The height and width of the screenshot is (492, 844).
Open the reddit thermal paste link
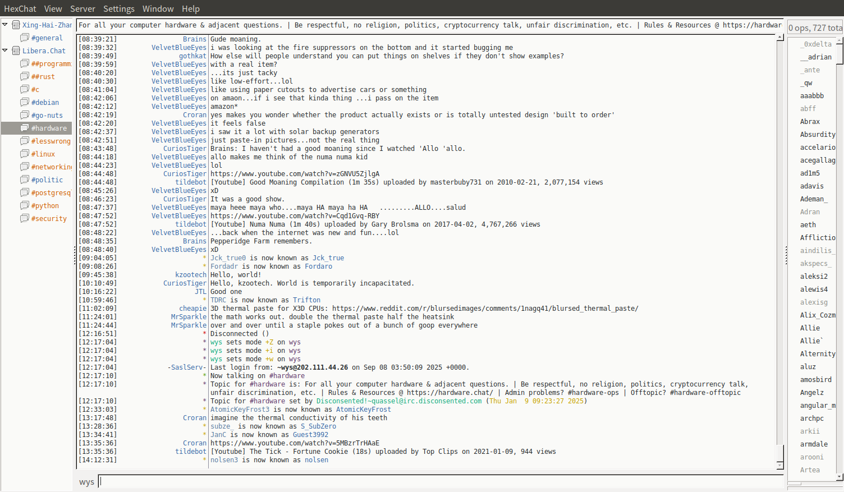pyautogui.click(x=485, y=309)
